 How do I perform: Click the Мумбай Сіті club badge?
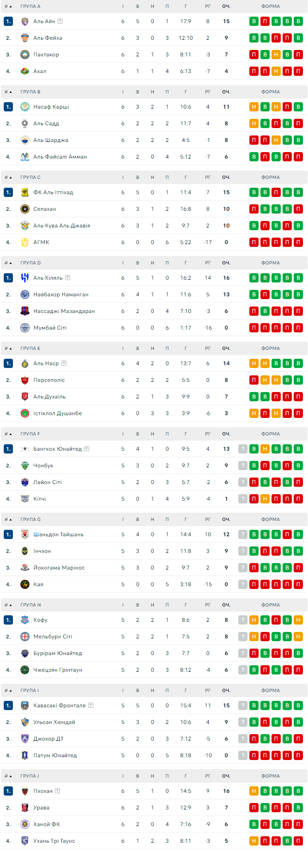(x=25, y=328)
